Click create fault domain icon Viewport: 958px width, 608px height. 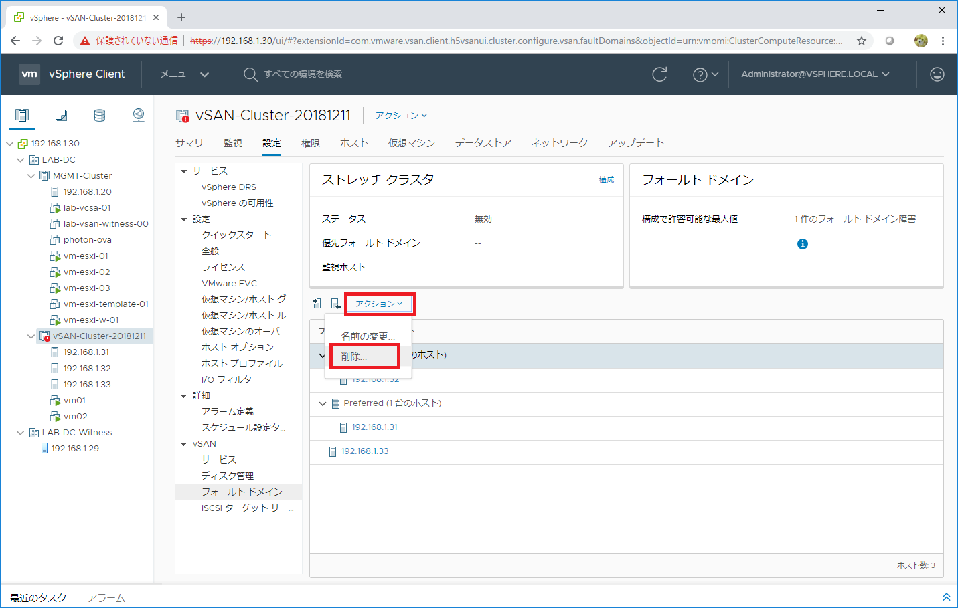pyautogui.click(x=317, y=304)
